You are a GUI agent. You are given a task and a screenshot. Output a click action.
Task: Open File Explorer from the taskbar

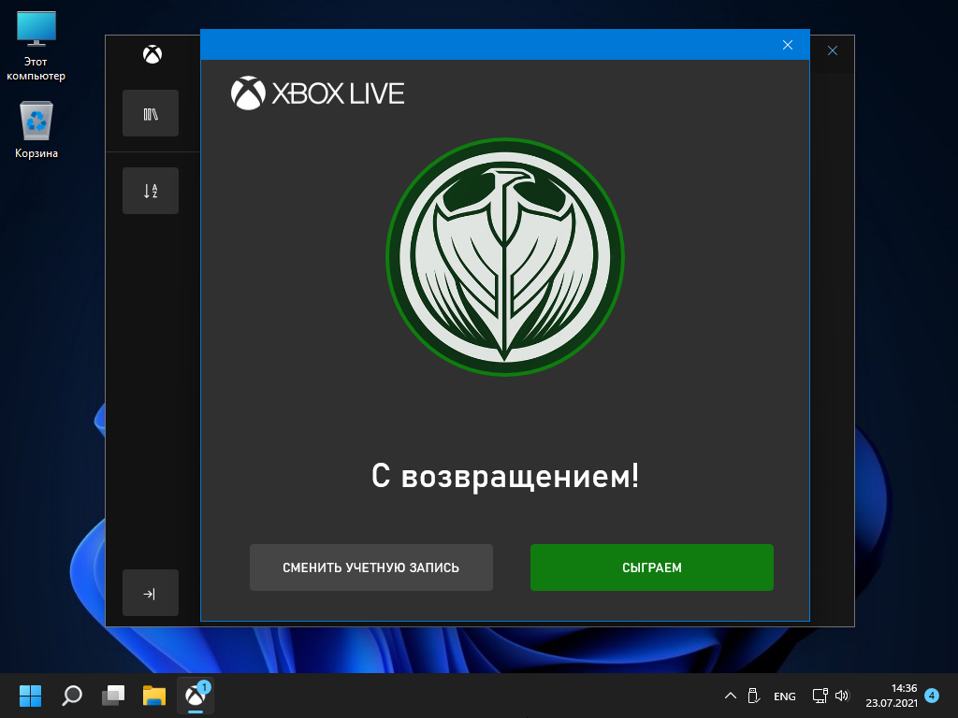[x=154, y=696]
